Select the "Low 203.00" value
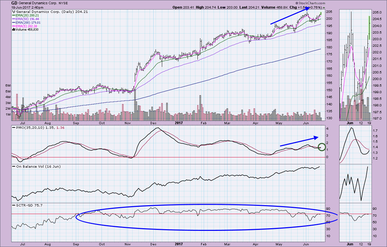This screenshot has width=387, height=247. 228,7
